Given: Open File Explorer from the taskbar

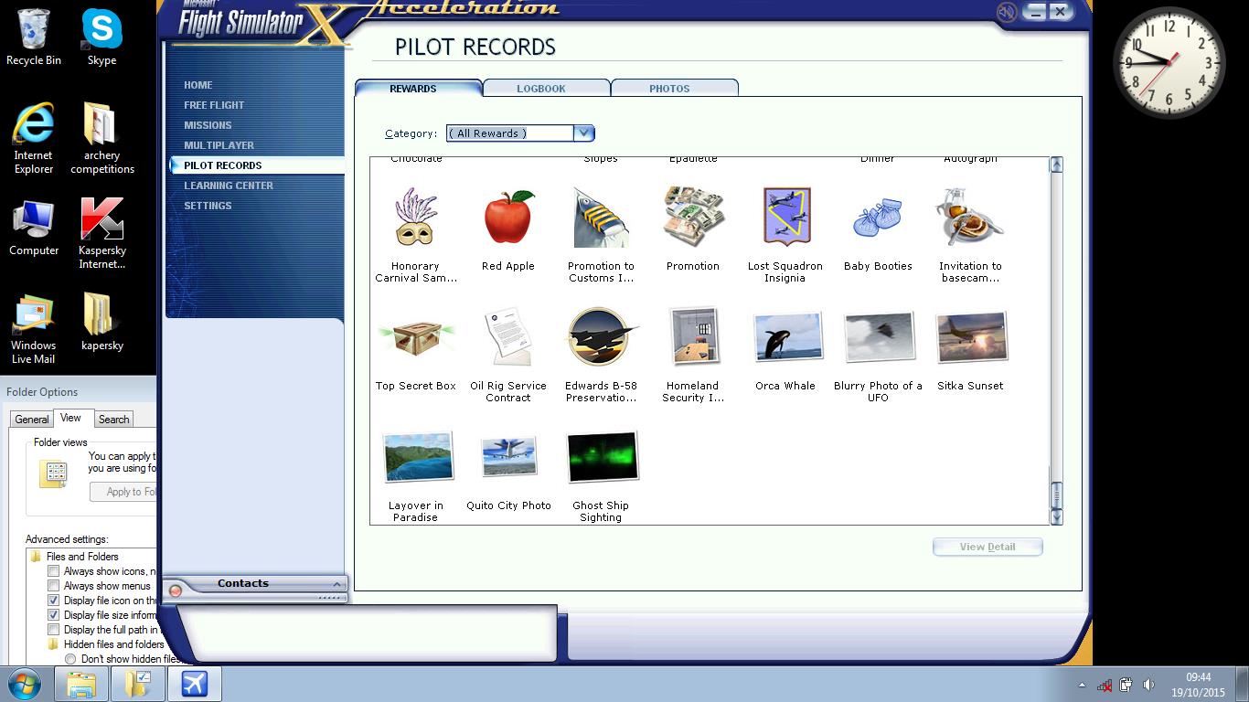Looking at the screenshot, I should (81, 684).
